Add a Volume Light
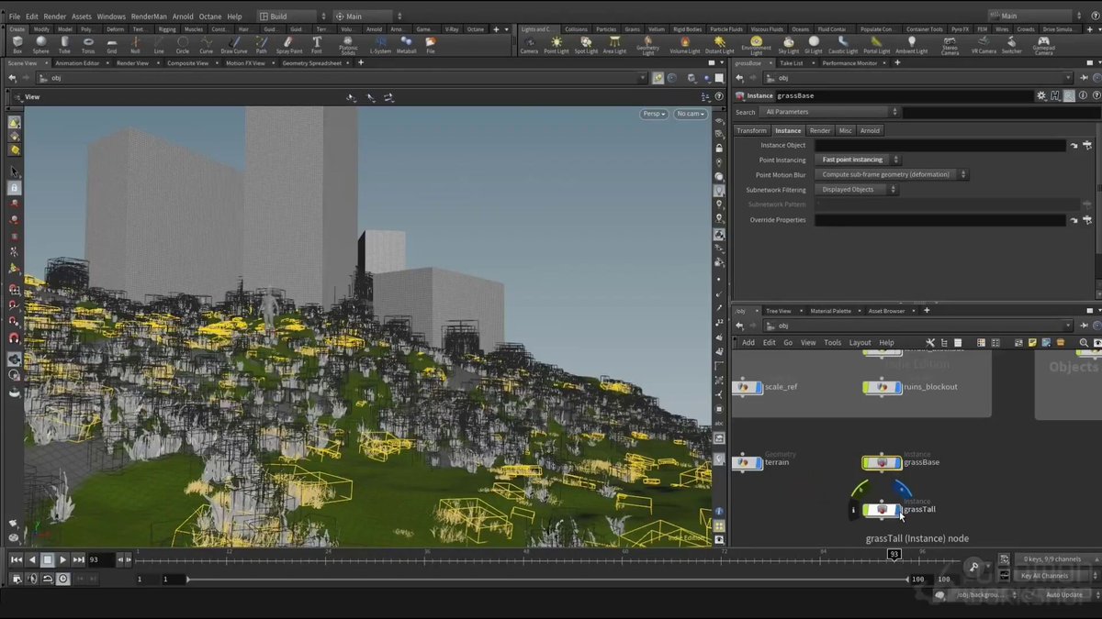 [684, 44]
